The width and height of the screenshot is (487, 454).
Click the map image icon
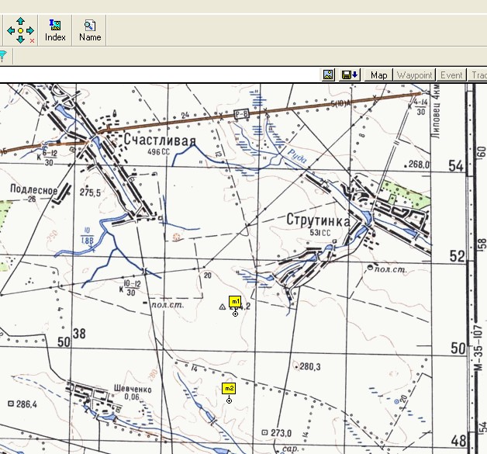[x=328, y=75]
